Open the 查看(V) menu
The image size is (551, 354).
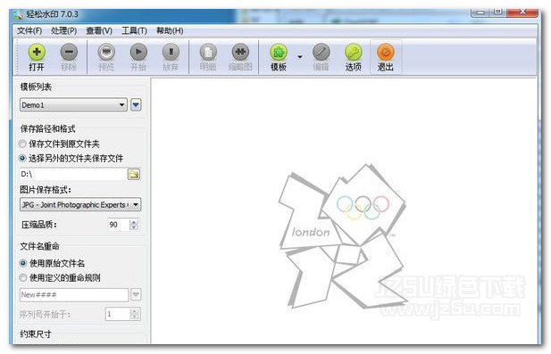click(99, 31)
